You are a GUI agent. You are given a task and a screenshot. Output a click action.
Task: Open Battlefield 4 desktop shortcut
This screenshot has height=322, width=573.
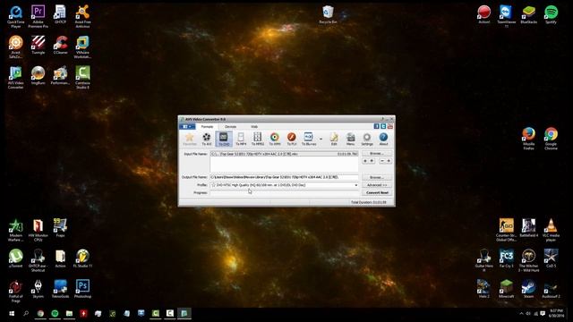528,228
